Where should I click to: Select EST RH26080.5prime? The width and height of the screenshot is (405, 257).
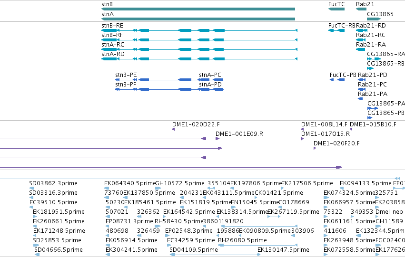coord(243,241)
